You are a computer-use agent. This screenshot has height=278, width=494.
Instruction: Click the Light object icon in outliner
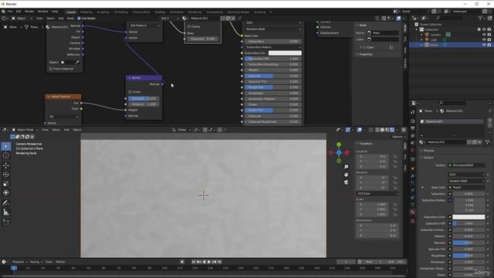click(427, 39)
